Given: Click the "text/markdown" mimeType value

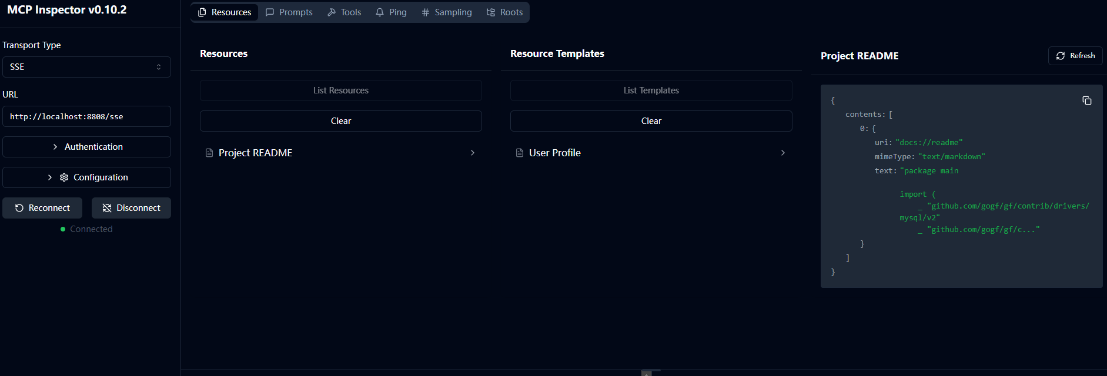Looking at the screenshot, I should pyautogui.click(x=952, y=157).
